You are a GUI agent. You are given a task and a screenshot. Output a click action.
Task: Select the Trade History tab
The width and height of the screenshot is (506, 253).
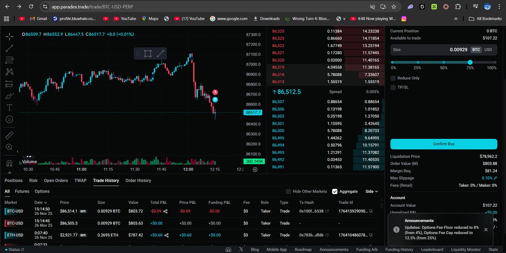[x=106, y=180]
